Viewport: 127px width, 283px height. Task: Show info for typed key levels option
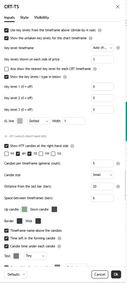click(x=65, y=77)
